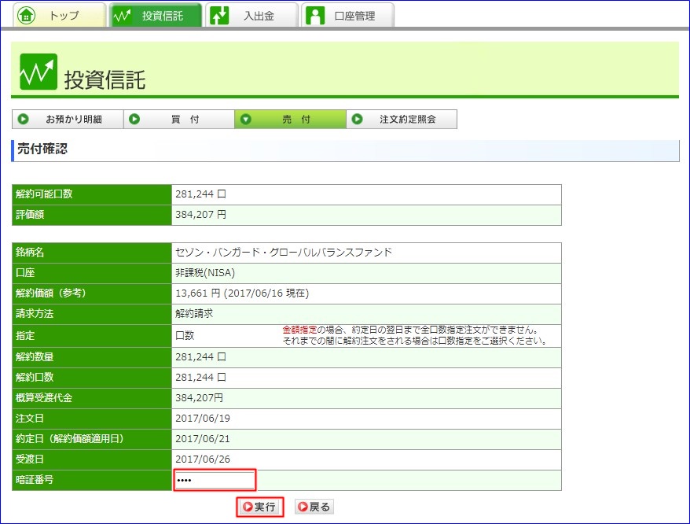Click the 384,207 円 評価額 value
The image size is (690, 524).
200,215
